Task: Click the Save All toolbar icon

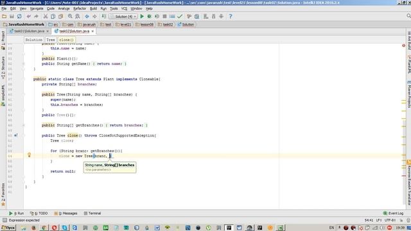Action: [12, 16]
